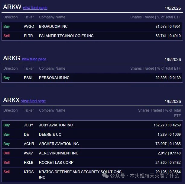Click the ARKW fund heading
185x184 pixels.
[12, 7]
